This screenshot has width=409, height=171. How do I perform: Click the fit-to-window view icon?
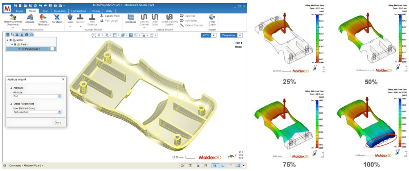[94, 35]
